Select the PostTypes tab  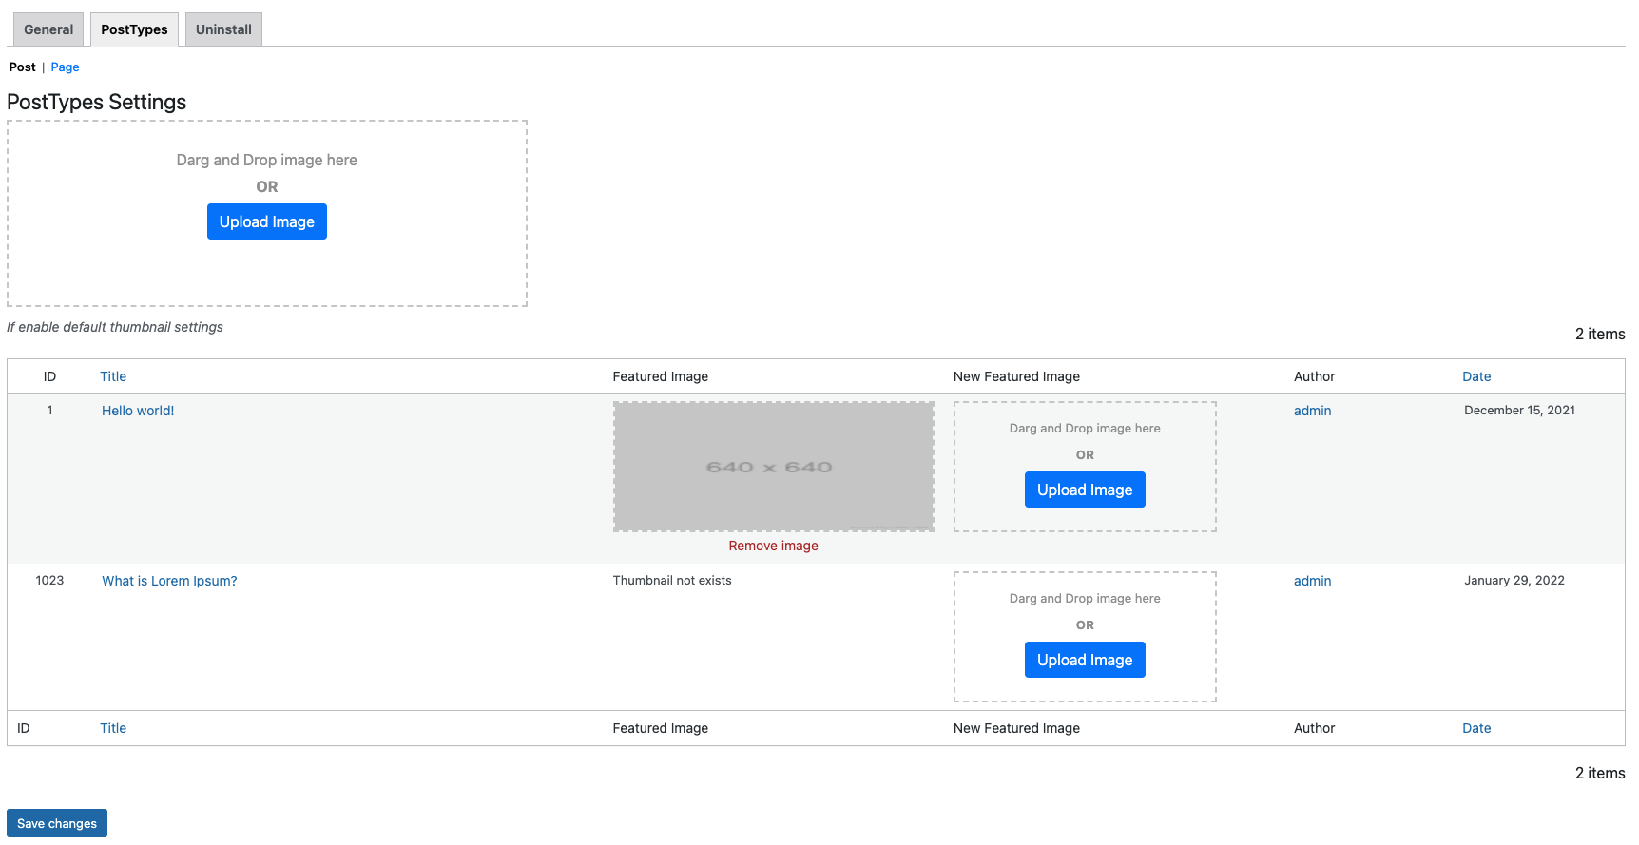134,29
